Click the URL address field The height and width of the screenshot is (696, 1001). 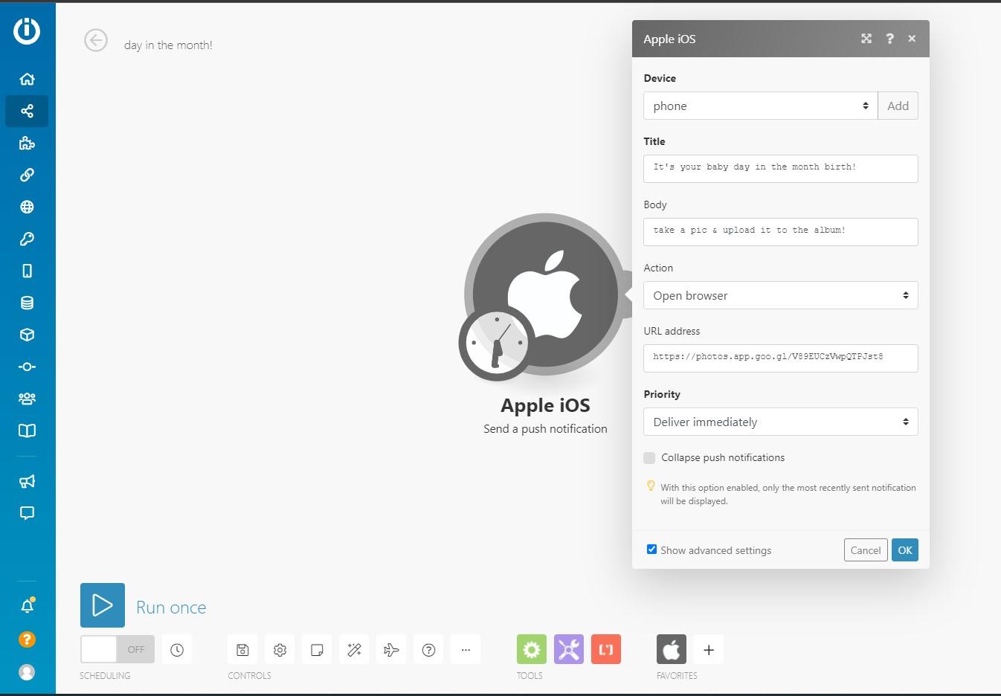coord(780,358)
